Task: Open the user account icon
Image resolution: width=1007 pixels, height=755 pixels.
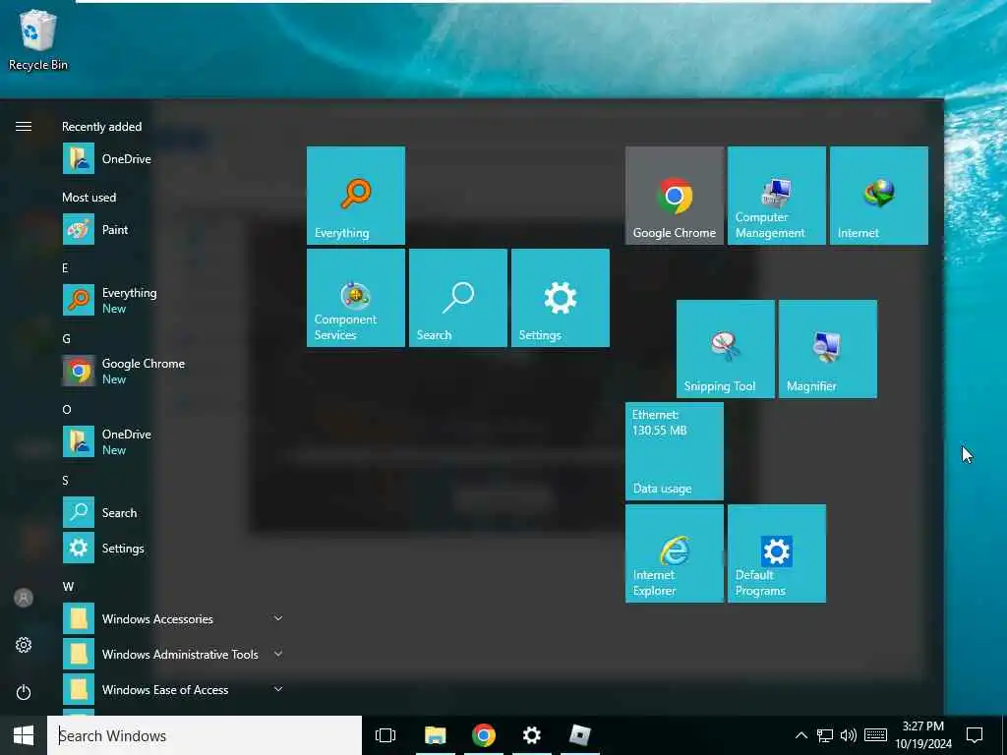Action: 24,598
